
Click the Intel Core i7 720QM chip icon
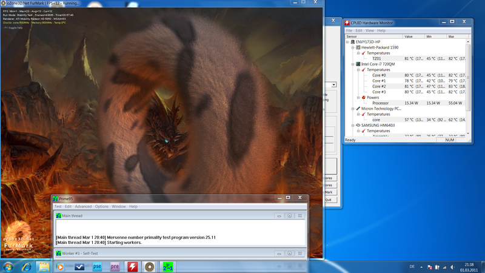pos(358,64)
